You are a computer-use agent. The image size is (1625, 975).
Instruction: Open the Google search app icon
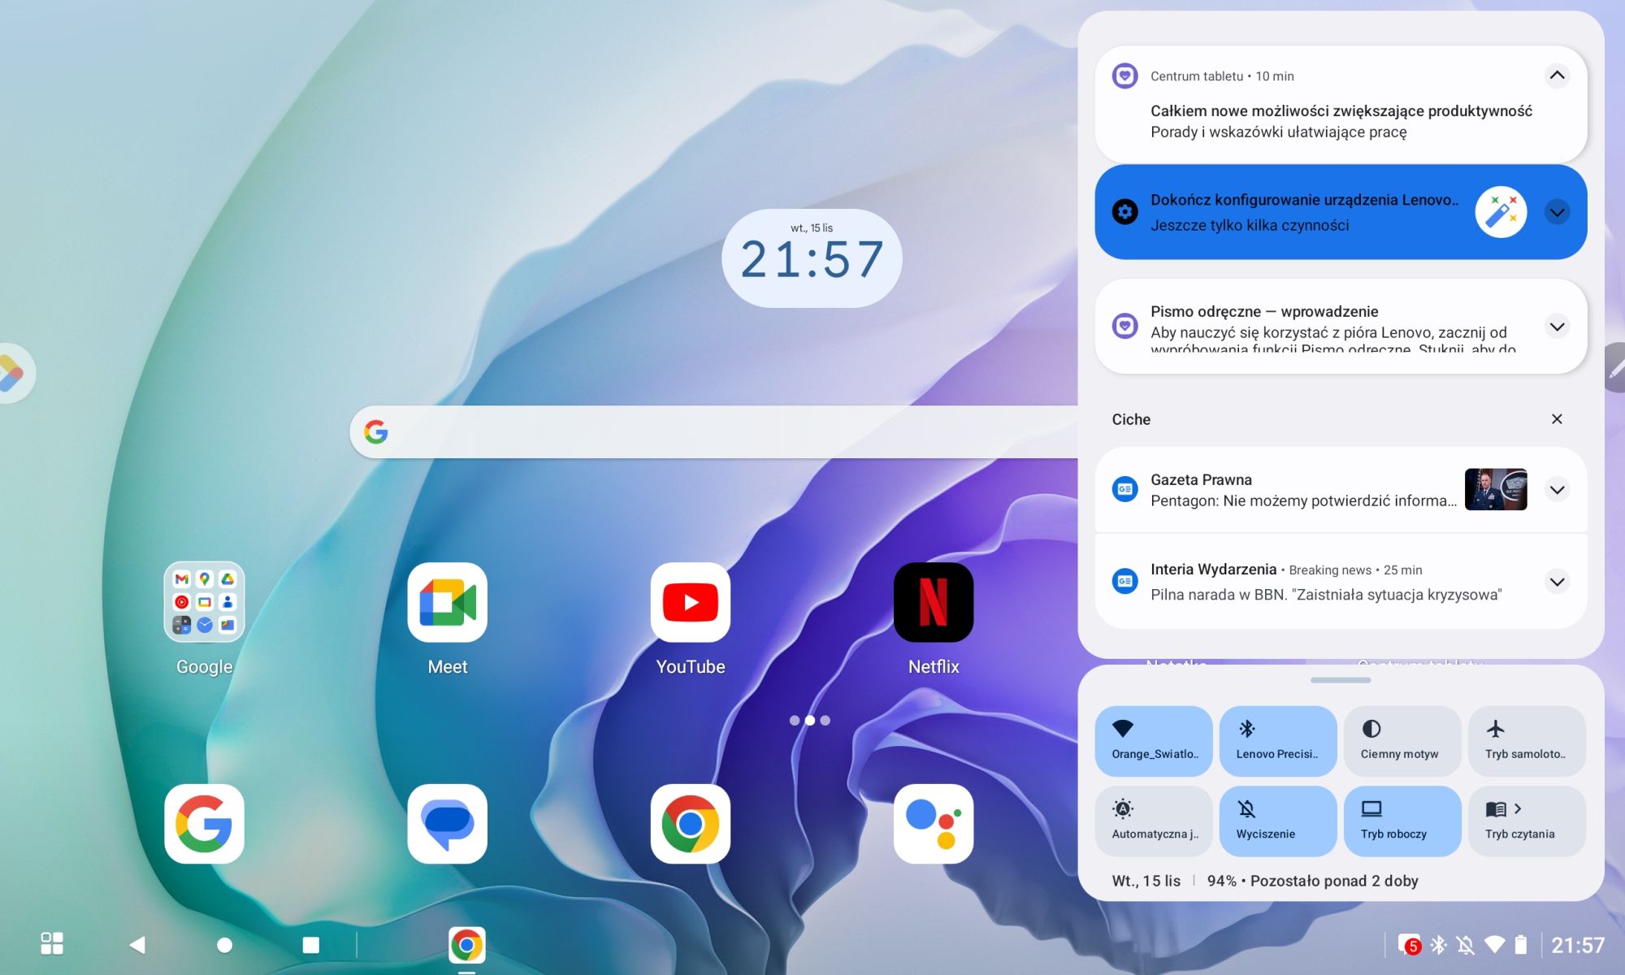pos(204,824)
